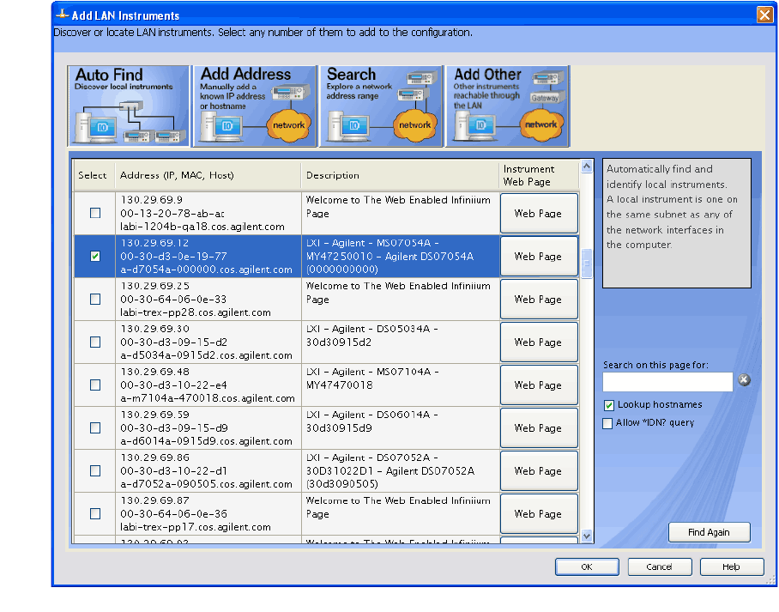779x612 pixels.
Task: Uncheck the selected 130.29.69.12 instrument
Action: pyautogui.click(x=95, y=256)
